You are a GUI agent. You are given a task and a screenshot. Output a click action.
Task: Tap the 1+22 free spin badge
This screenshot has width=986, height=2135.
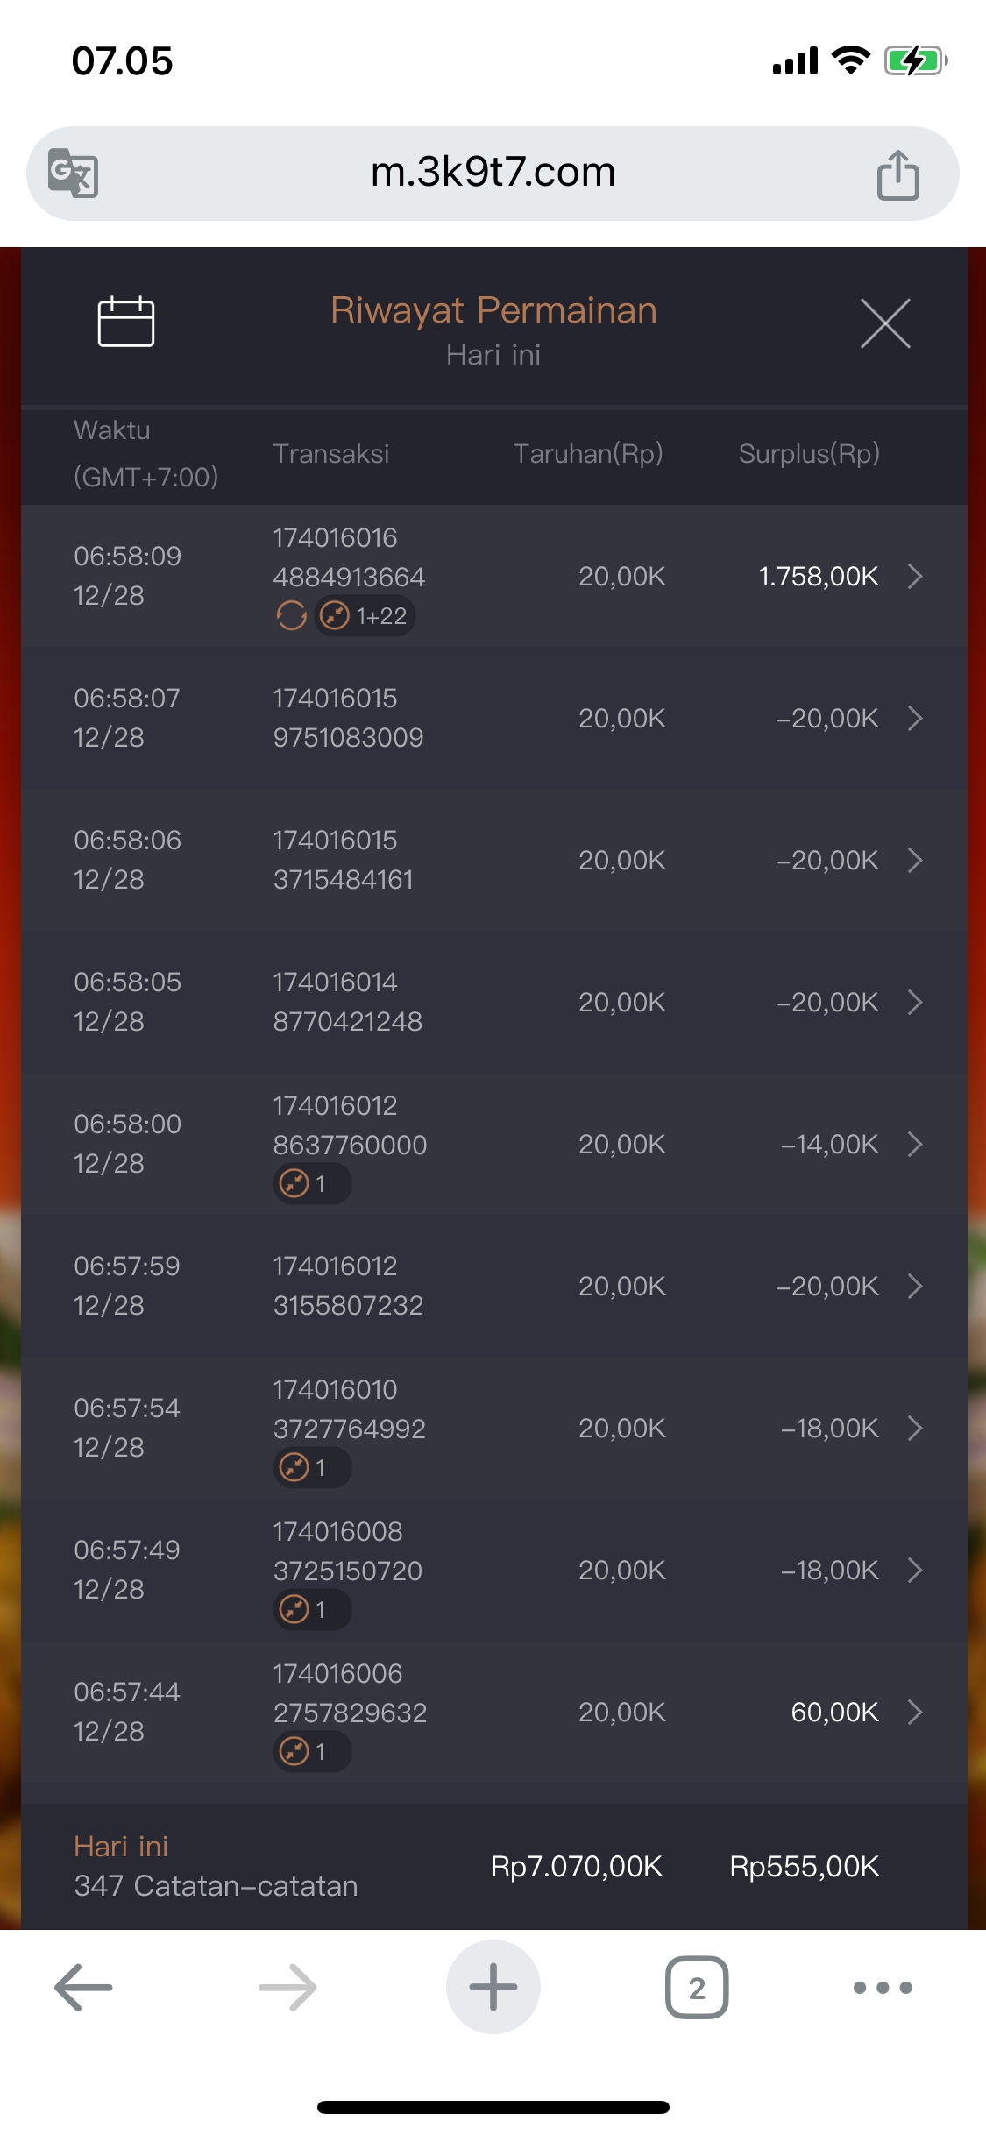pyautogui.click(x=365, y=616)
